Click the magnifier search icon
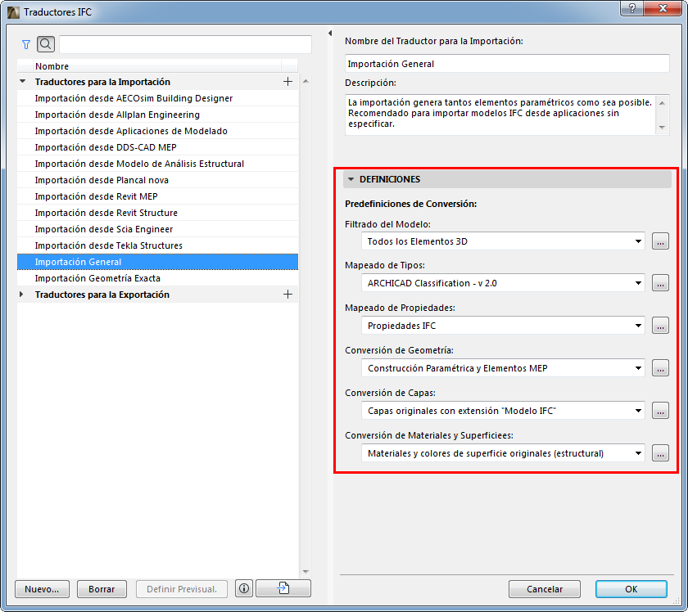The image size is (688, 612). [46, 44]
